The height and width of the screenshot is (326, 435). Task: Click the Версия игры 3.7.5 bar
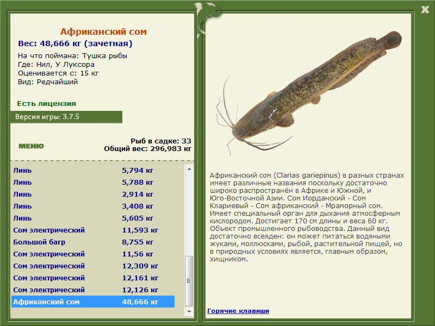coord(66,117)
